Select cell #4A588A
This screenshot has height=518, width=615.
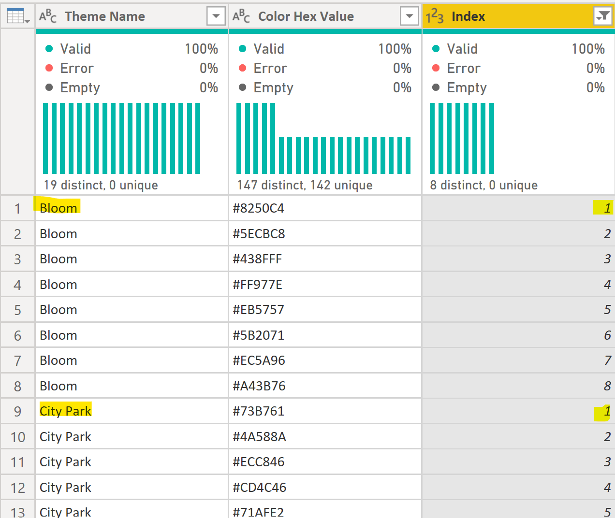click(x=325, y=437)
